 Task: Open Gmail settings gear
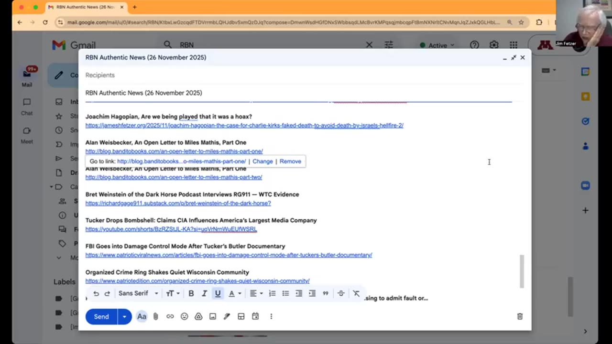pyautogui.click(x=494, y=45)
